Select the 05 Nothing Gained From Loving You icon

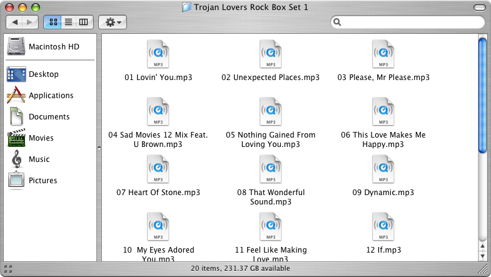(271, 111)
